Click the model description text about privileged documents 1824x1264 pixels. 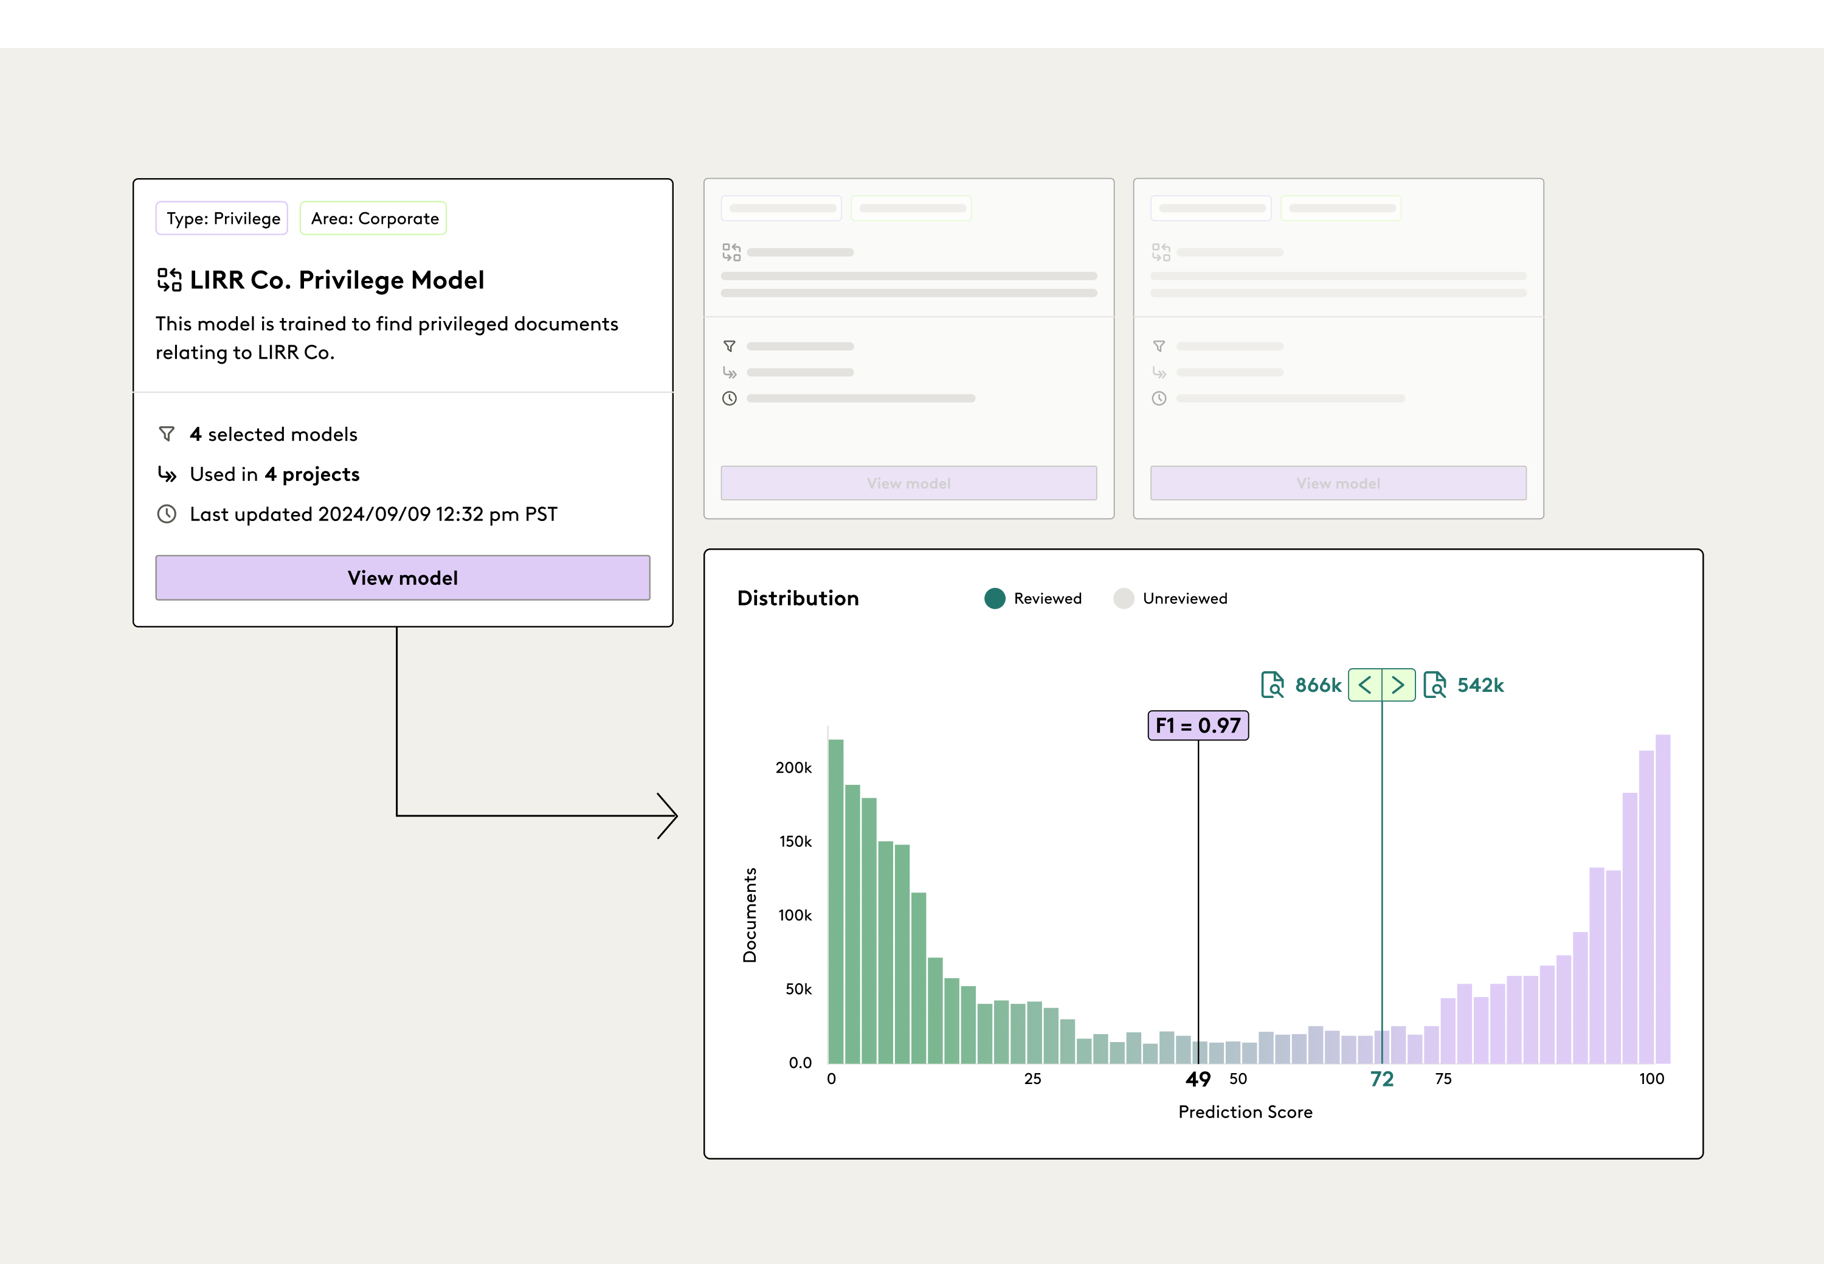387,338
